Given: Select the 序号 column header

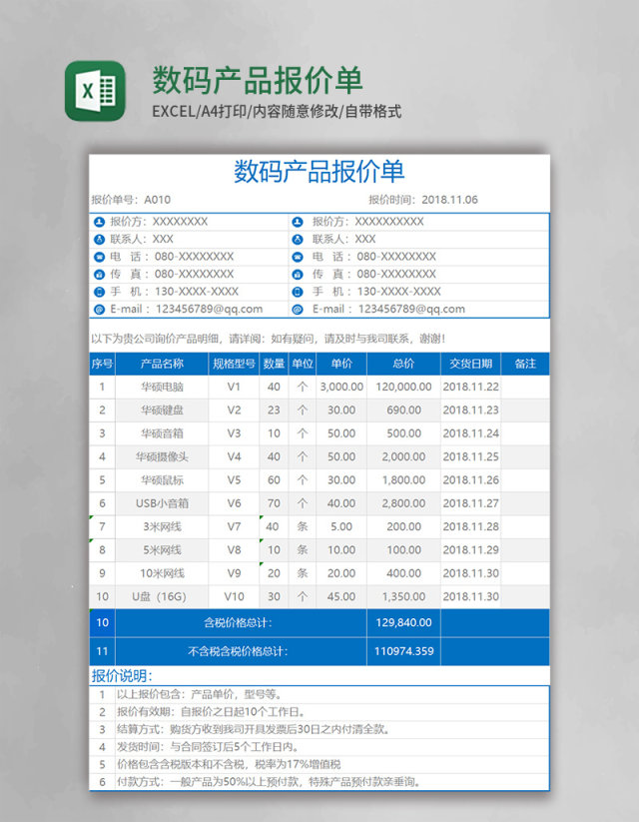Looking at the screenshot, I should (x=102, y=364).
